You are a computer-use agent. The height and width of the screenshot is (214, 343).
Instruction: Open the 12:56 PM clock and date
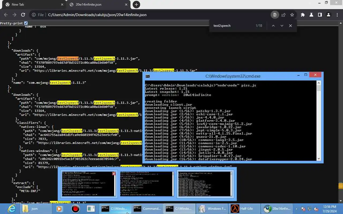coord(330,209)
